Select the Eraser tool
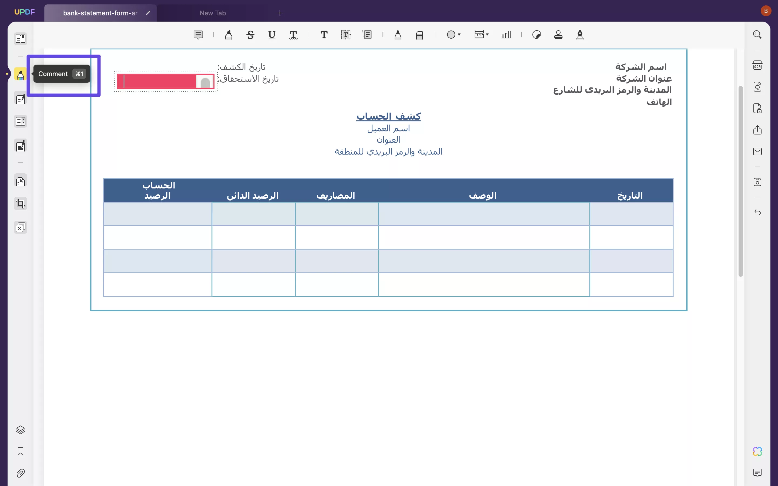The width and height of the screenshot is (778, 486). 419,34
